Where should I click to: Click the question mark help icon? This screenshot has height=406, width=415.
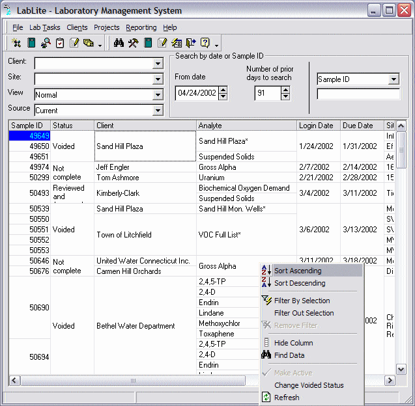pos(205,43)
